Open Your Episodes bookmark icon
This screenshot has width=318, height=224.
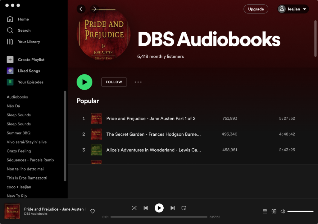tap(10, 82)
